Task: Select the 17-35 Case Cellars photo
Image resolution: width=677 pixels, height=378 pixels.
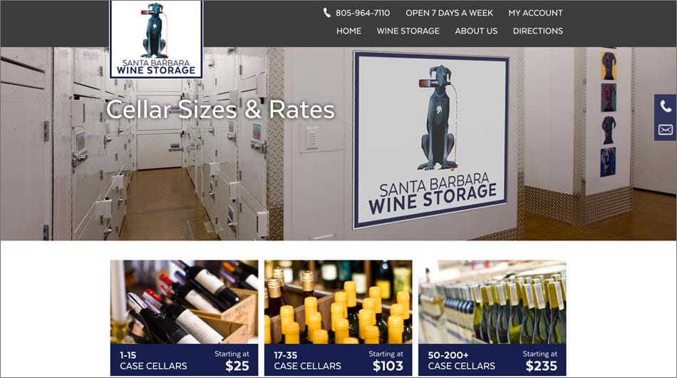Action: (338, 302)
